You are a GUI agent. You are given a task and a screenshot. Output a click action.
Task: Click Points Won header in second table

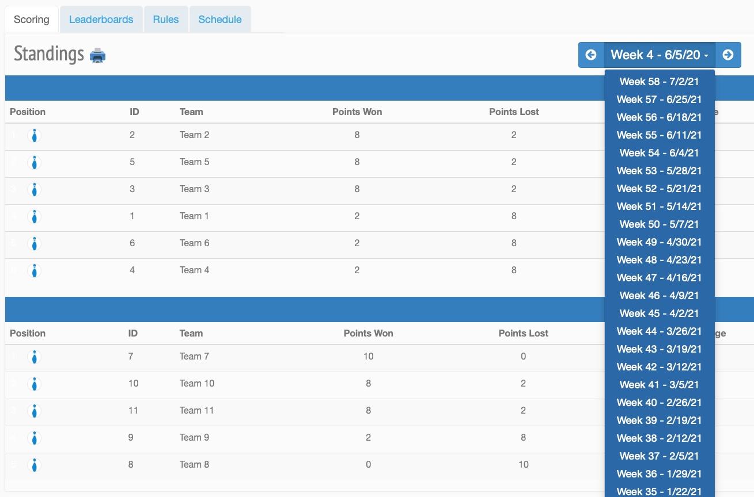(x=369, y=334)
